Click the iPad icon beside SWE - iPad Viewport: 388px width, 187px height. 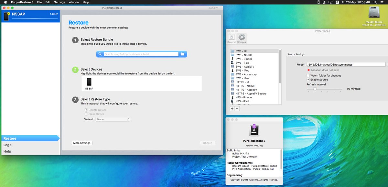pyautogui.click(x=232, y=63)
